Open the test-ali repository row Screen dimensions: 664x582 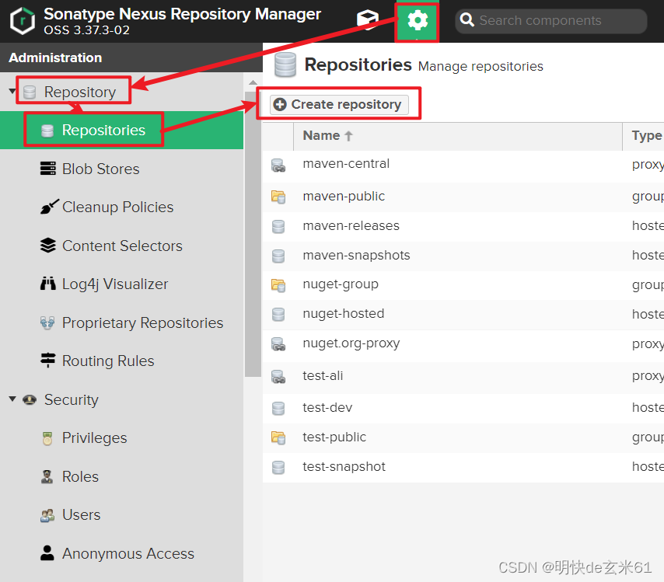tap(463, 378)
